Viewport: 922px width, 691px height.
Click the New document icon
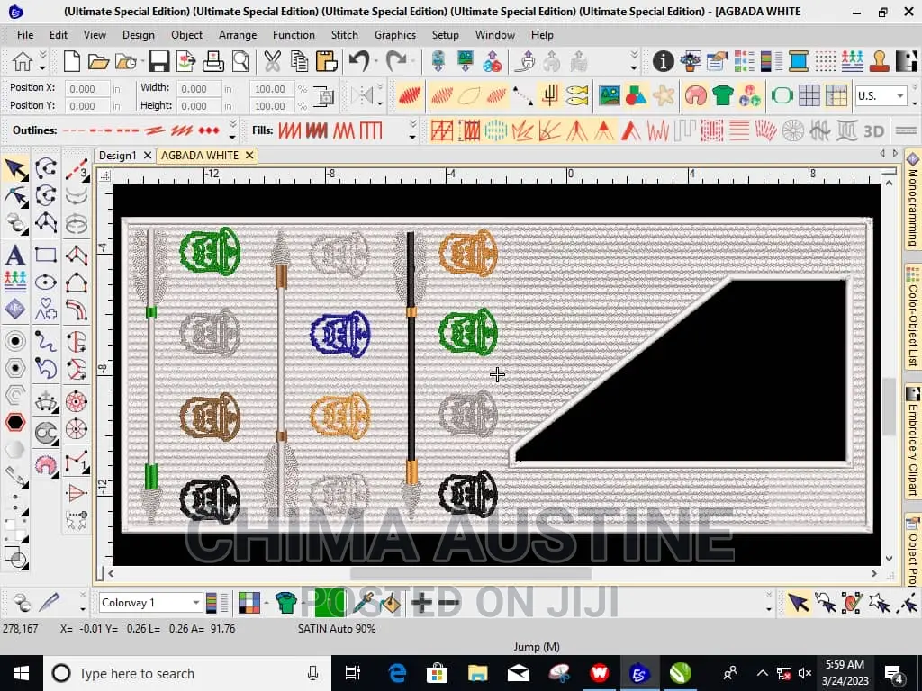pyautogui.click(x=72, y=61)
